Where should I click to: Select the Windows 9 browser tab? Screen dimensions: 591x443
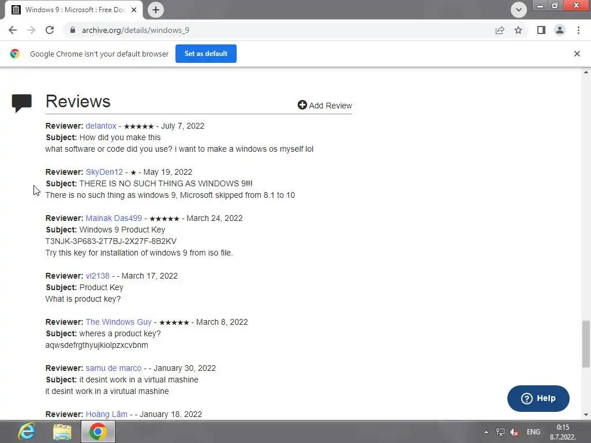coord(73,10)
